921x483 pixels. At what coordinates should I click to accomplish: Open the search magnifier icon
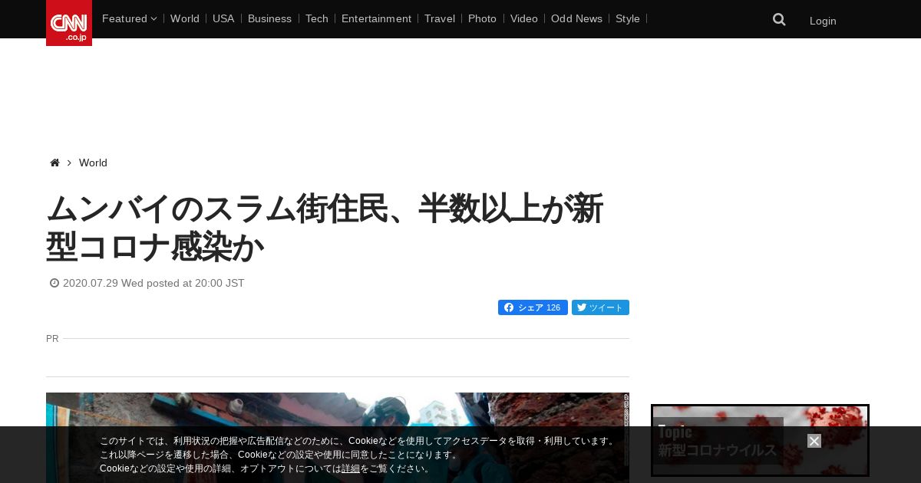[x=779, y=20]
